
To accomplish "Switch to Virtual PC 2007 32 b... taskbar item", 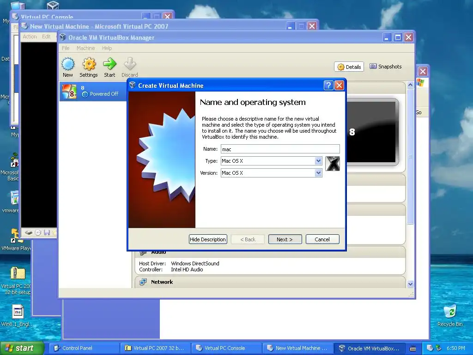I will click(x=154, y=348).
